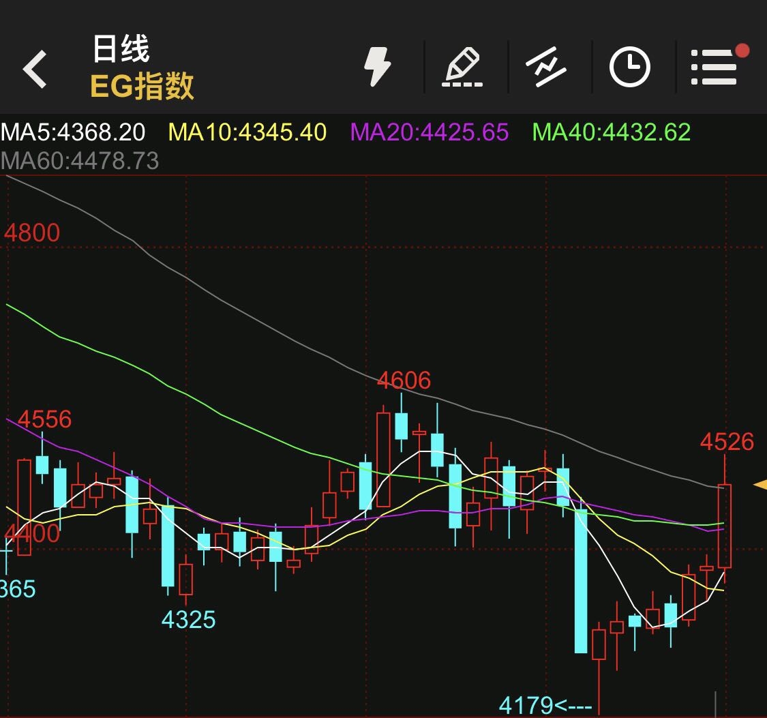Viewport: 767px width, 718px height.
Task: Select the MA10:4345.40 label
Action: pyautogui.click(x=247, y=132)
